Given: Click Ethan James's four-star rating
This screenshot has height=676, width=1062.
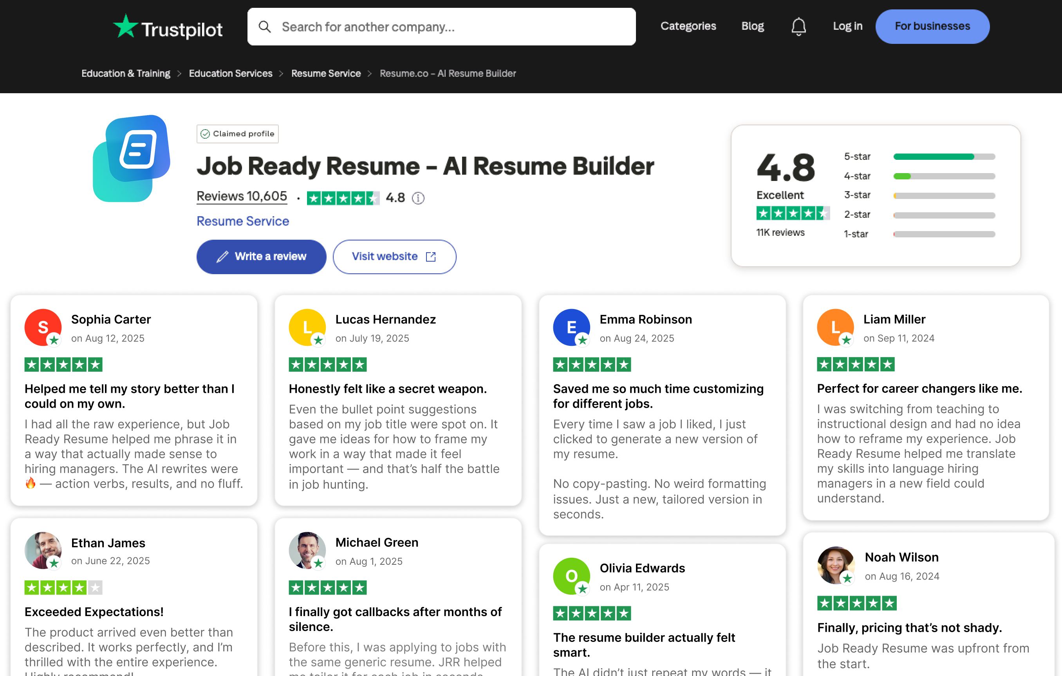Looking at the screenshot, I should tap(63, 587).
